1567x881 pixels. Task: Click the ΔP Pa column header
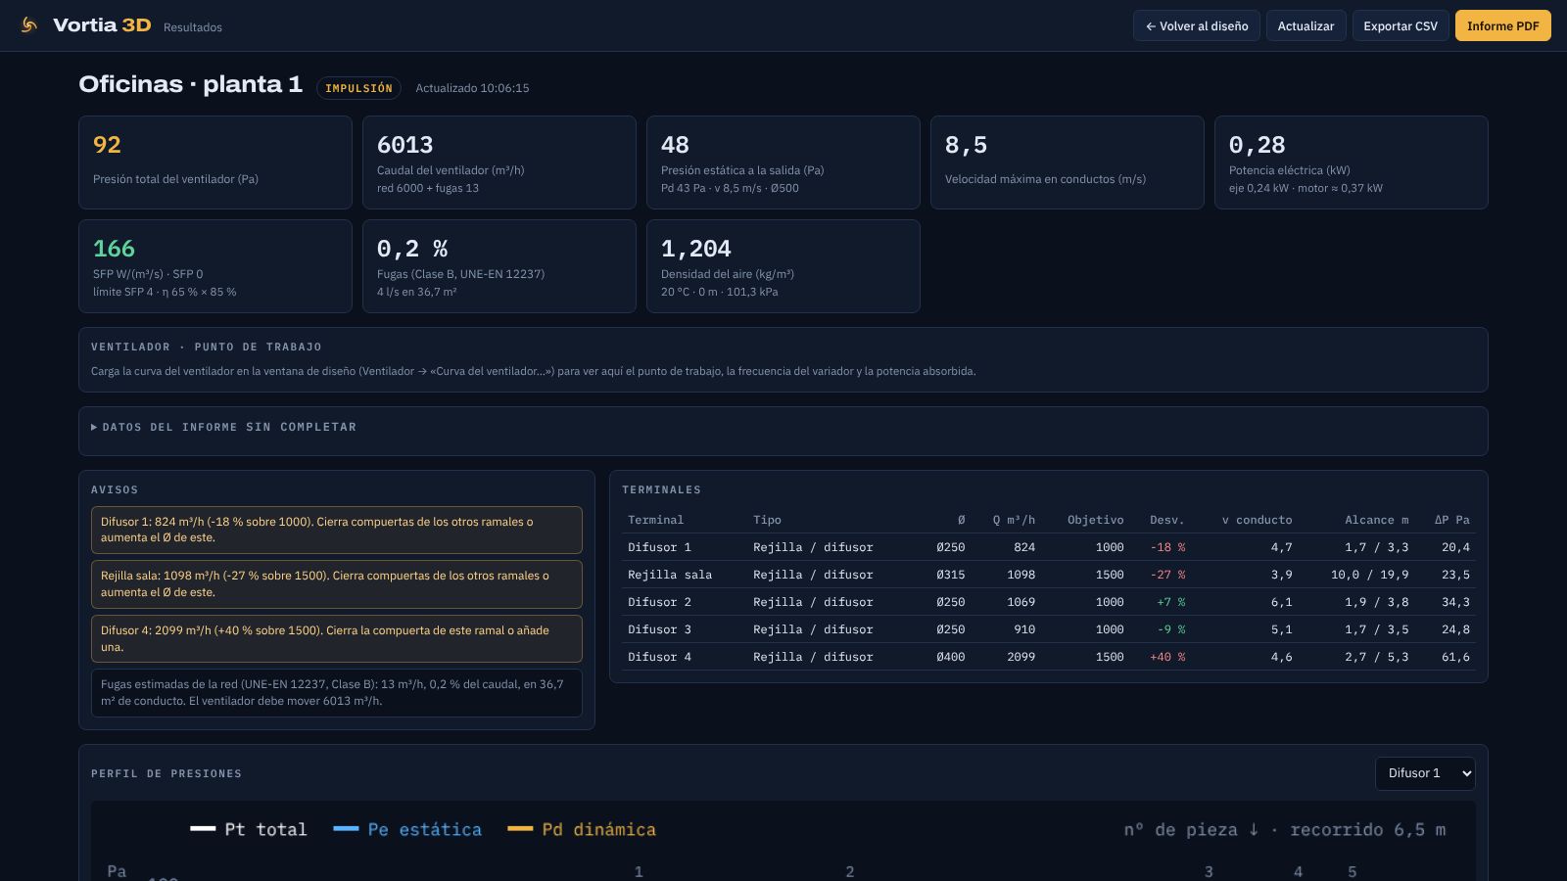(x=1452, y=520)
